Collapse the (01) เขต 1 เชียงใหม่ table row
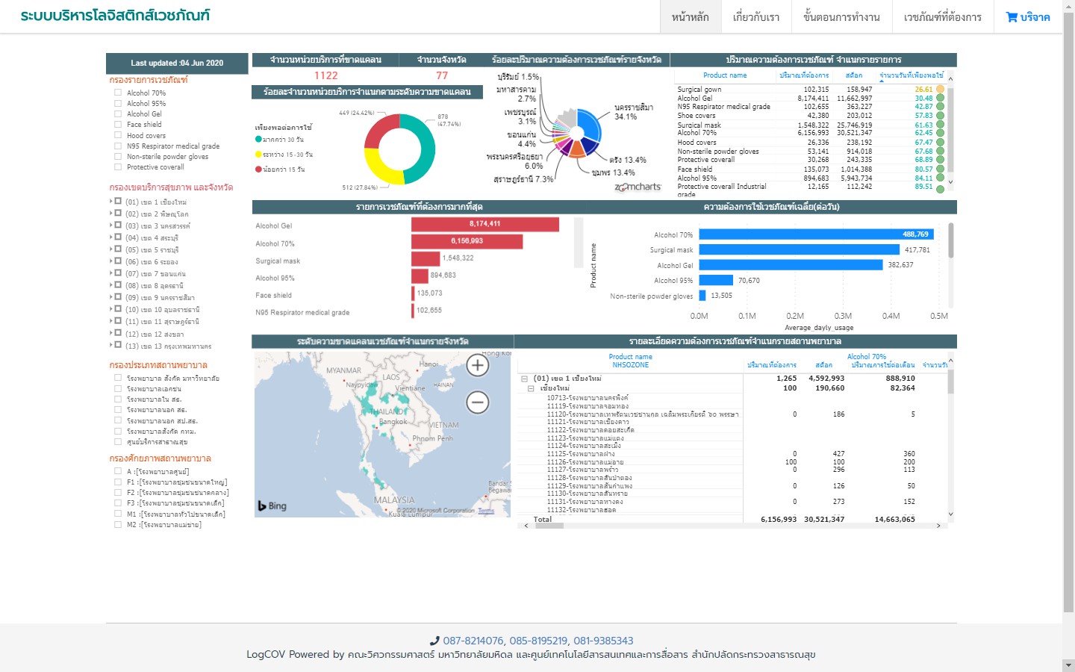 (x=524, y=379)
